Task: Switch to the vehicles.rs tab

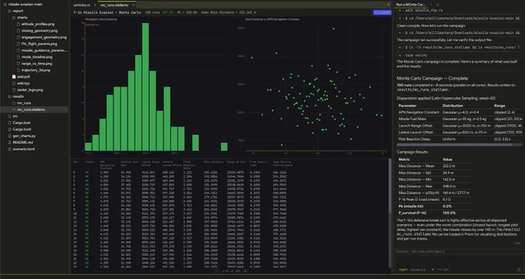Action: point(81,5)
